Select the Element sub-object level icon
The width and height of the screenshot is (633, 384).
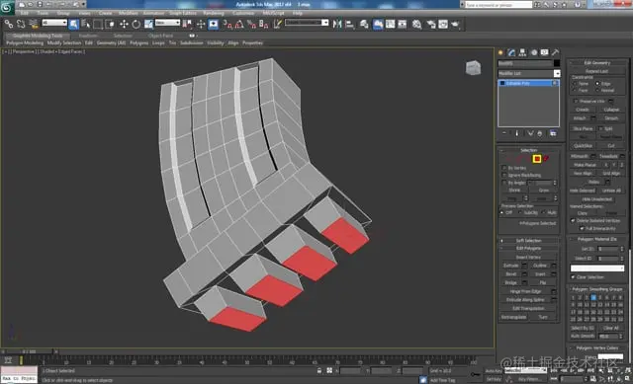[546, 159]
